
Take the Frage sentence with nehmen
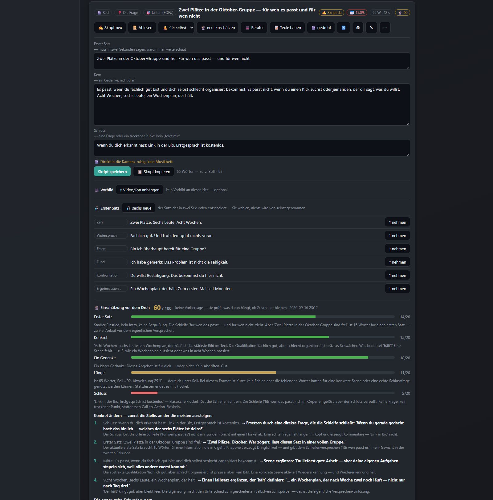pyautogui.click(x=397, y=249)
